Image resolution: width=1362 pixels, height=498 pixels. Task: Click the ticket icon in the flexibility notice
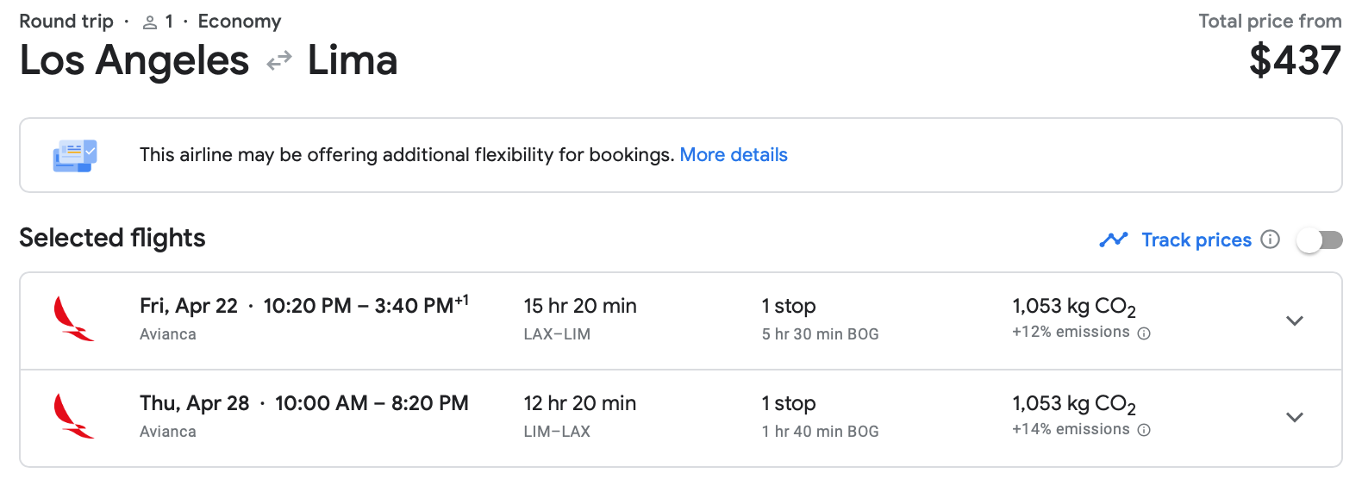coord(75,155)
